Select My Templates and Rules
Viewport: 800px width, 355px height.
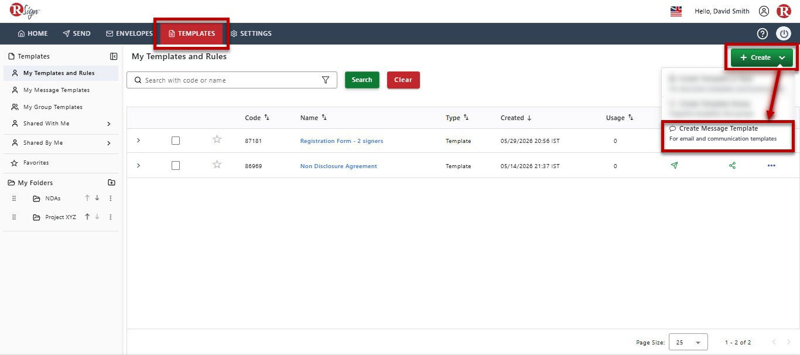click(x=61, y=73)
